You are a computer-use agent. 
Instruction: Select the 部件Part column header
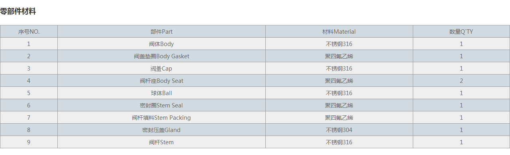[x=161, y=32]
